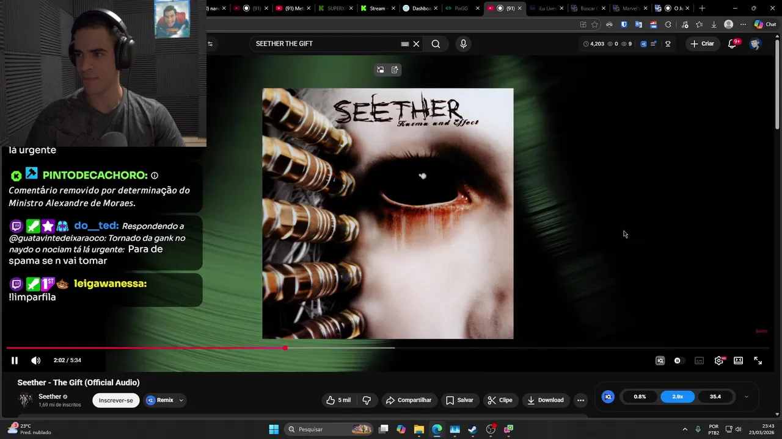782x439 pixels.
Task: Open browser settings and more menu
Action: click(x=743, y=24)
